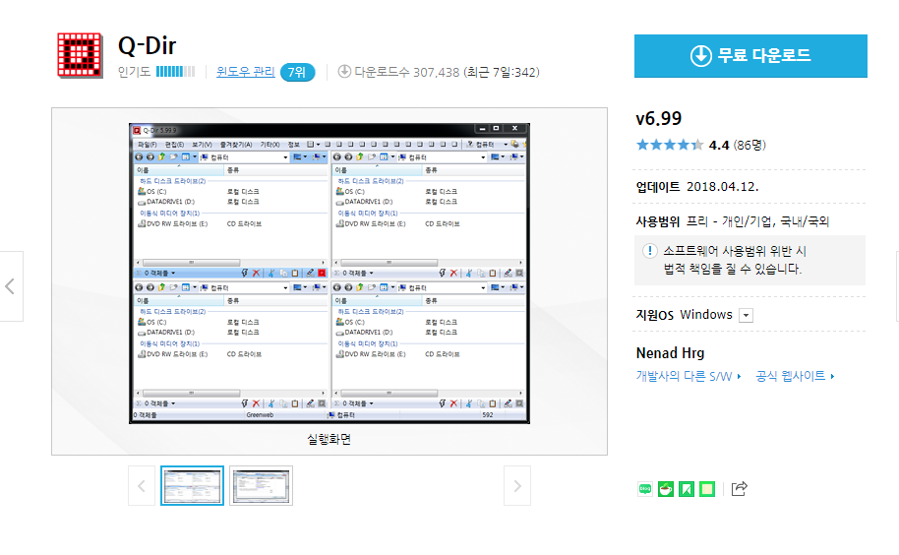Click the 실행화면 caption
This screenshot has height=555, width=899.
click(330, 439)
